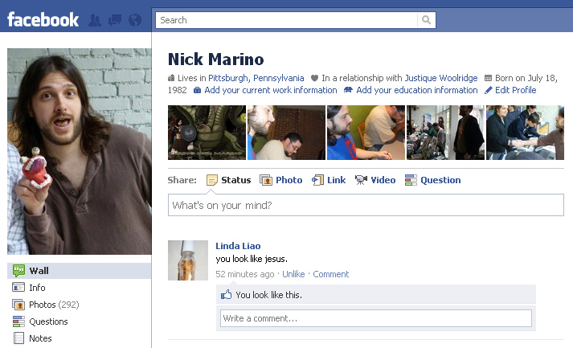
Task: Open the dragon artwork photo thumbnail
Action: point(207,133)
